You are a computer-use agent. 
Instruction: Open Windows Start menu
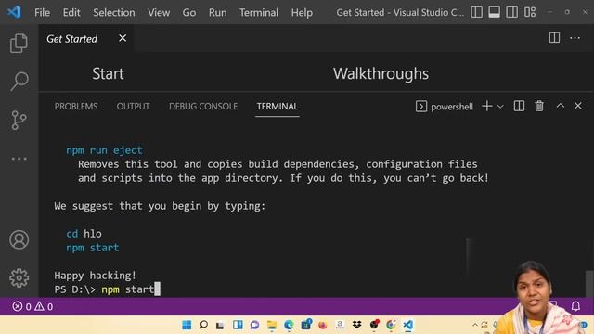point(187,325)
